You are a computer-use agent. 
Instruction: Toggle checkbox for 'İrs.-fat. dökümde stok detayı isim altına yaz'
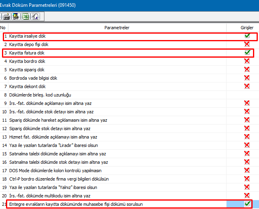tap(247, 112)
